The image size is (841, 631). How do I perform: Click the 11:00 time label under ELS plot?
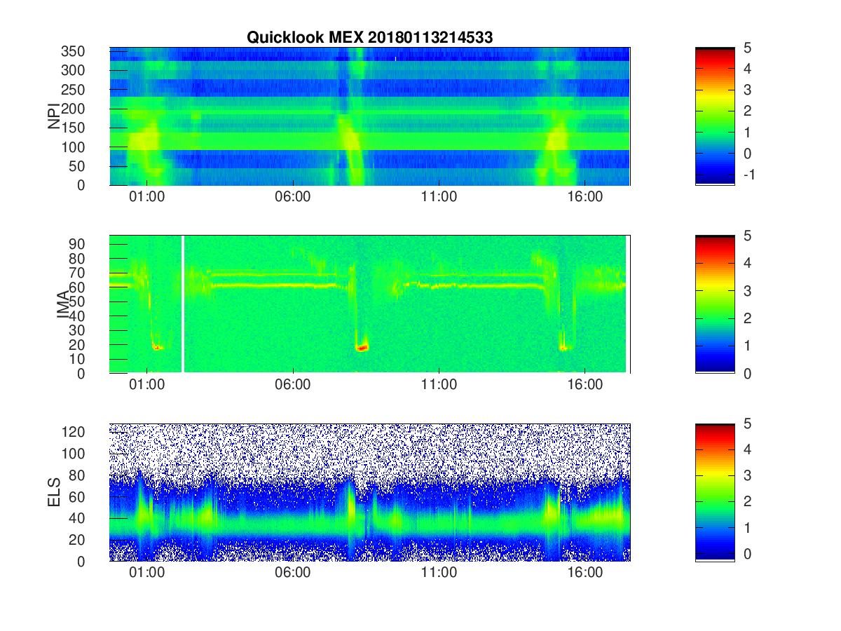coord(439,573)
